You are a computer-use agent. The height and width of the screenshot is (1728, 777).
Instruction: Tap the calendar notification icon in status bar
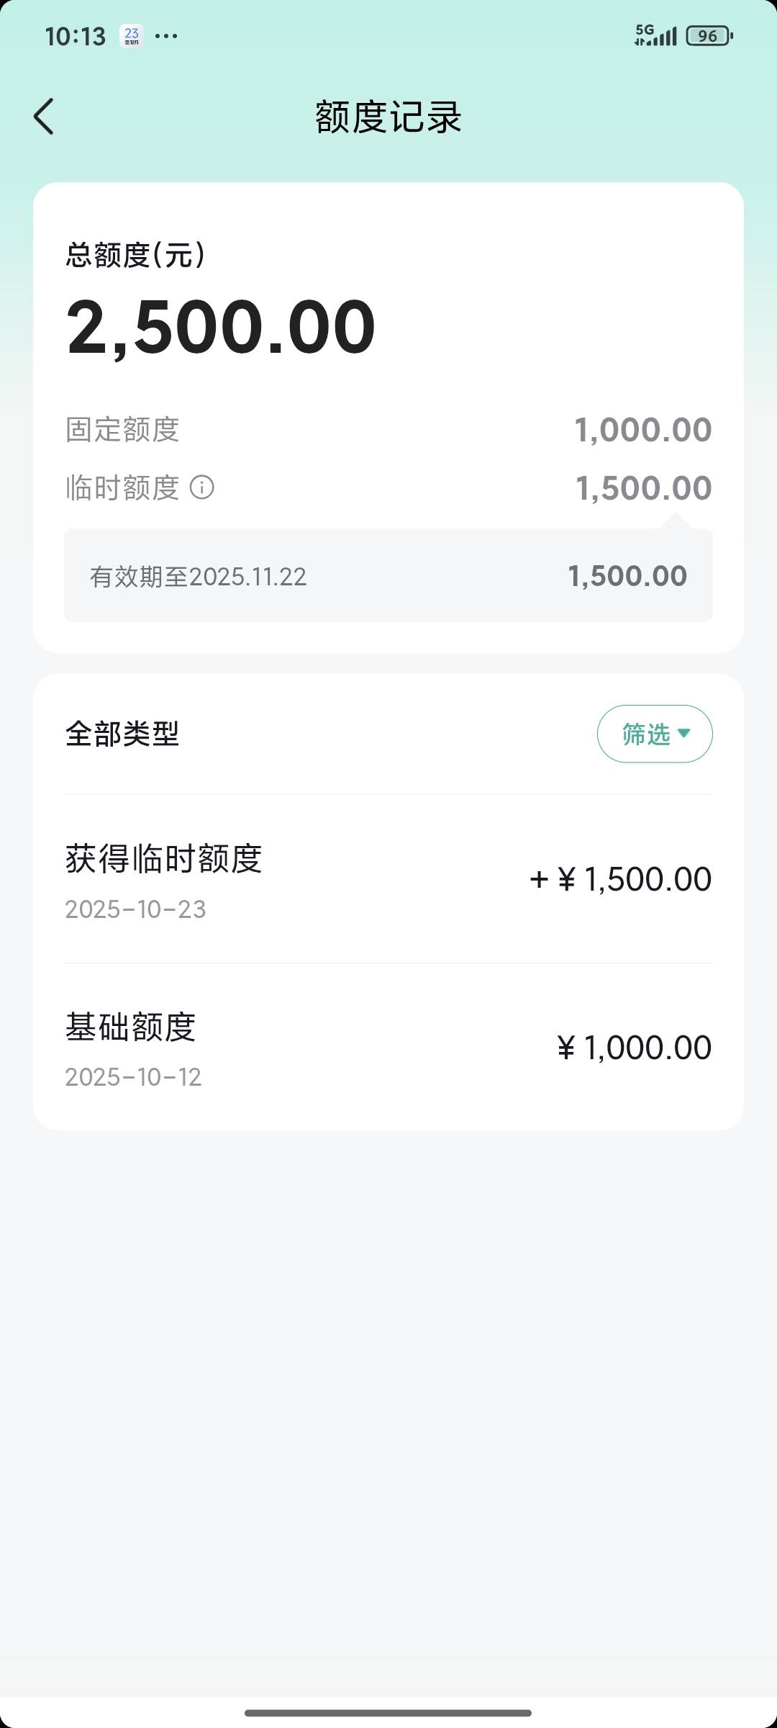[x=132, y=36]
